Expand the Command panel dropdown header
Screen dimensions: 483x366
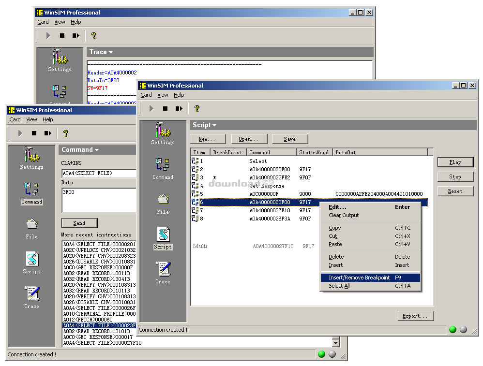[80, 149]
